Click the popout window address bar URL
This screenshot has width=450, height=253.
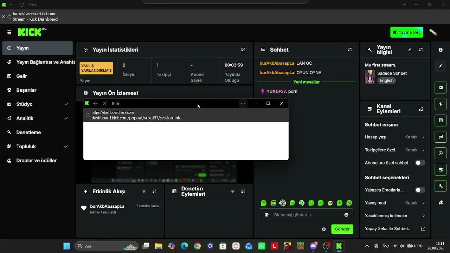point(136,118)
